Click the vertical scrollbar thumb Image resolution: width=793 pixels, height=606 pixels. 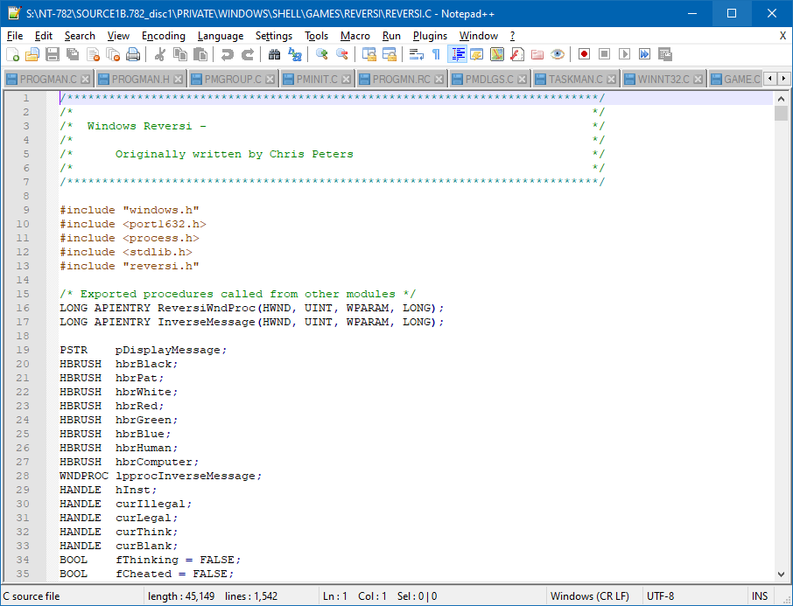point(781,113)
